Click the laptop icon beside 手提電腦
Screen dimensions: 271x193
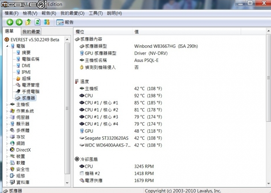pos(18,91)
